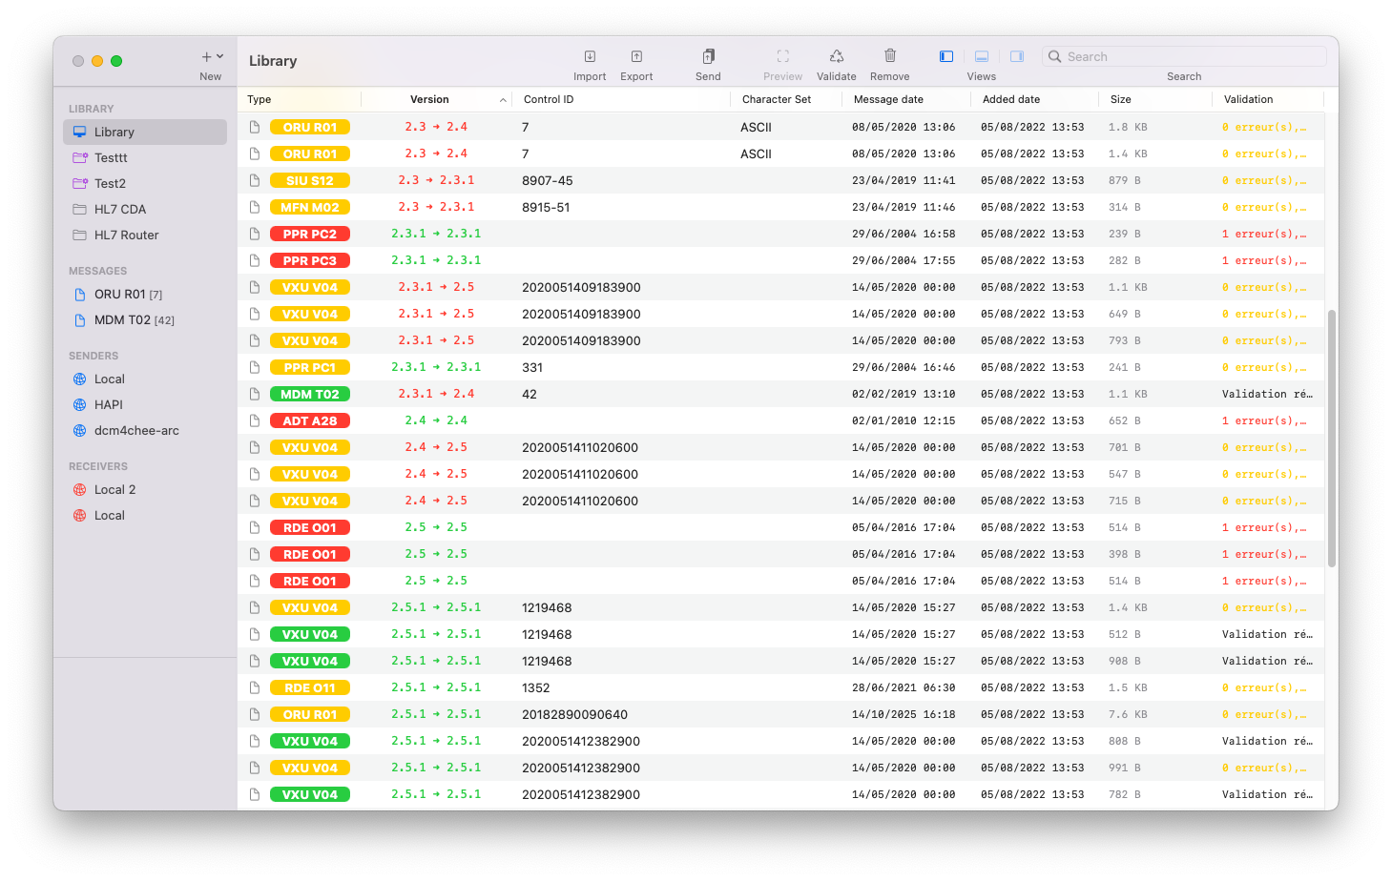Open the MDM T02 messages group
Screen dimensions: 1392x881
coord(122,320)
